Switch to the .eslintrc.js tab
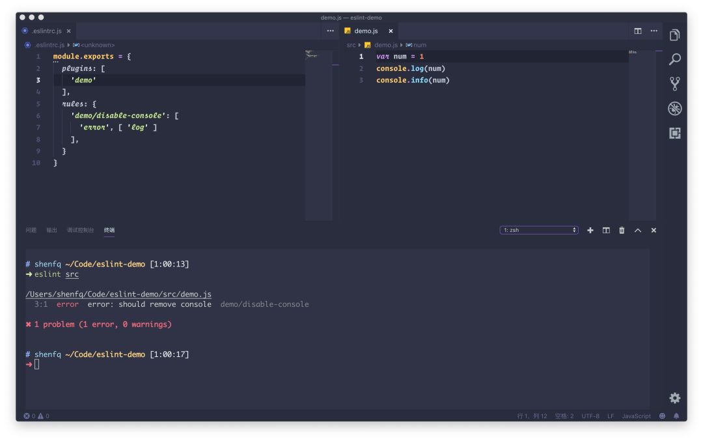Viewport: 703px width, 441px height. coord(47,31)
